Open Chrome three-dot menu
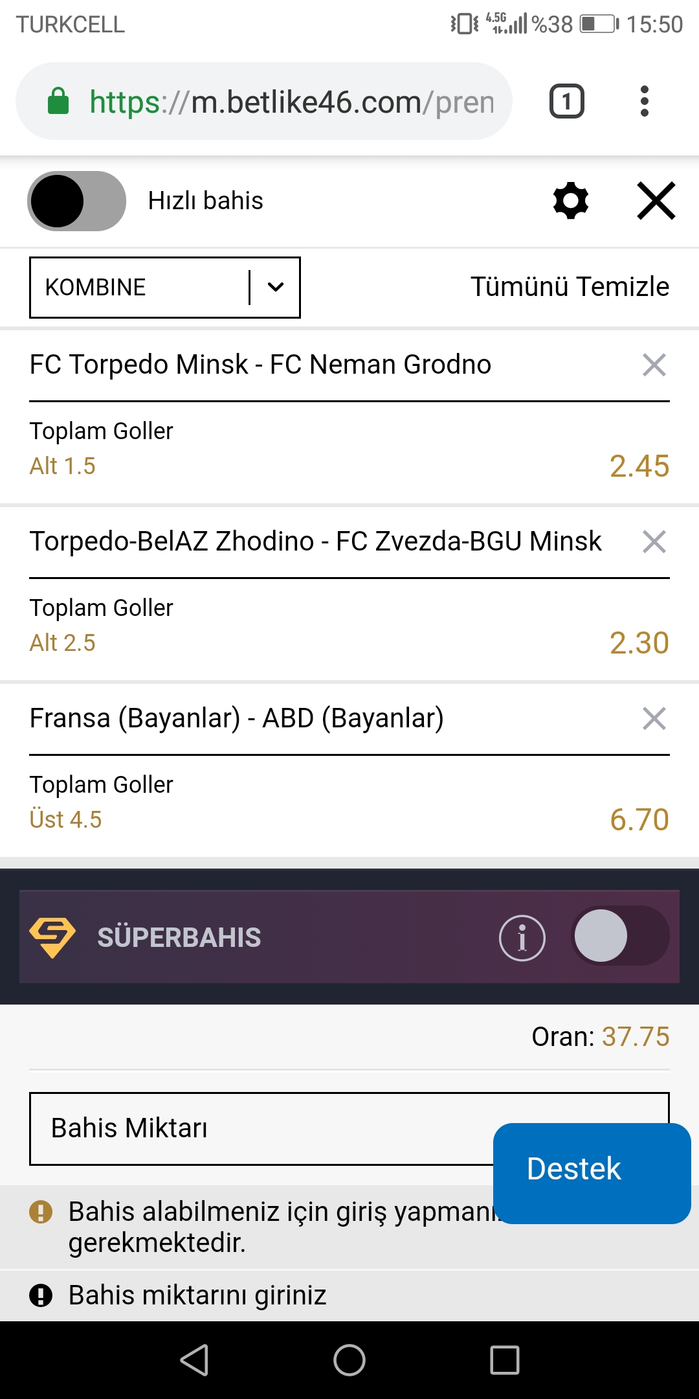Viewport: 699px width, 1399px height. point(644,102)
